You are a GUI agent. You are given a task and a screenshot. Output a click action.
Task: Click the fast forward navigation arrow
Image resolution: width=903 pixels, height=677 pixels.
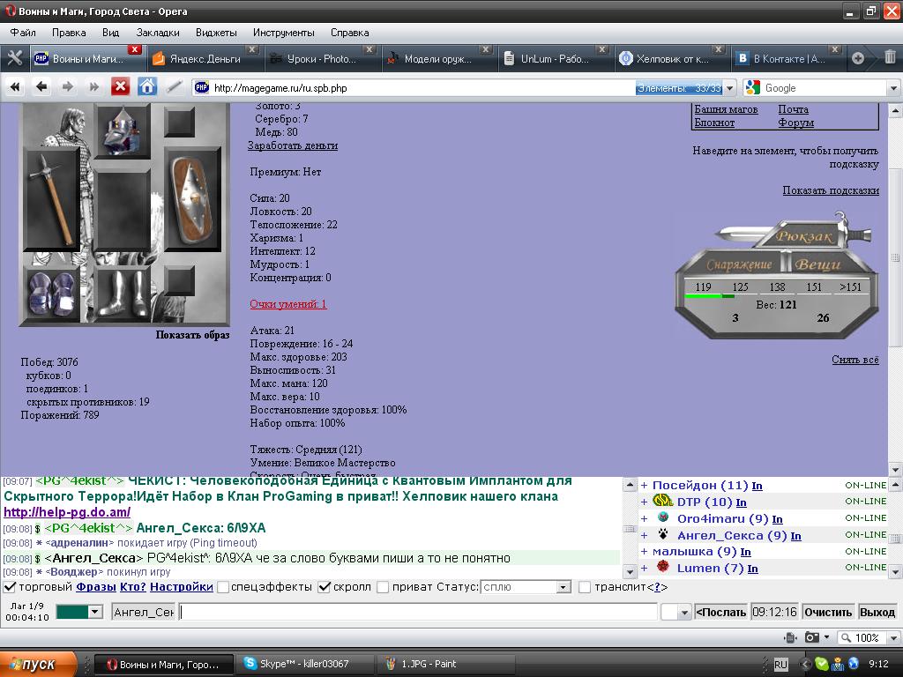tap(93, 87)
